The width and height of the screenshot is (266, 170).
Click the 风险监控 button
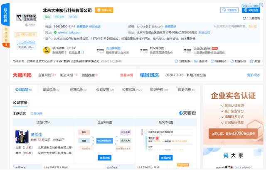click(251, 10)
